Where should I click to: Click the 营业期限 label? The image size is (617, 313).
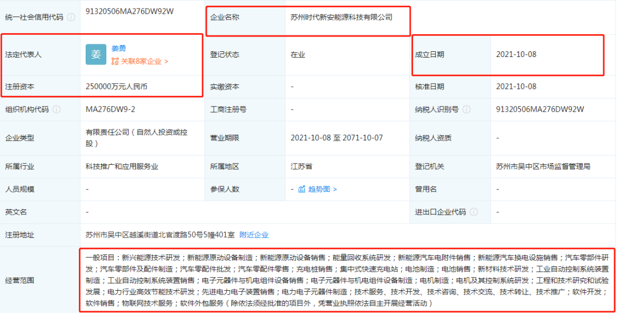pos(225,138)
